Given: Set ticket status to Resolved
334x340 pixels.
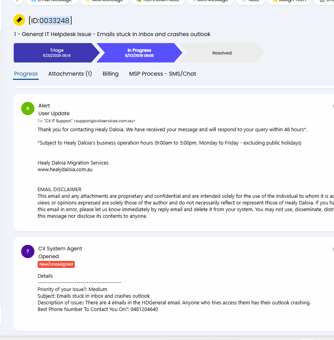Looking at the screenshot, I should point(222,53).
